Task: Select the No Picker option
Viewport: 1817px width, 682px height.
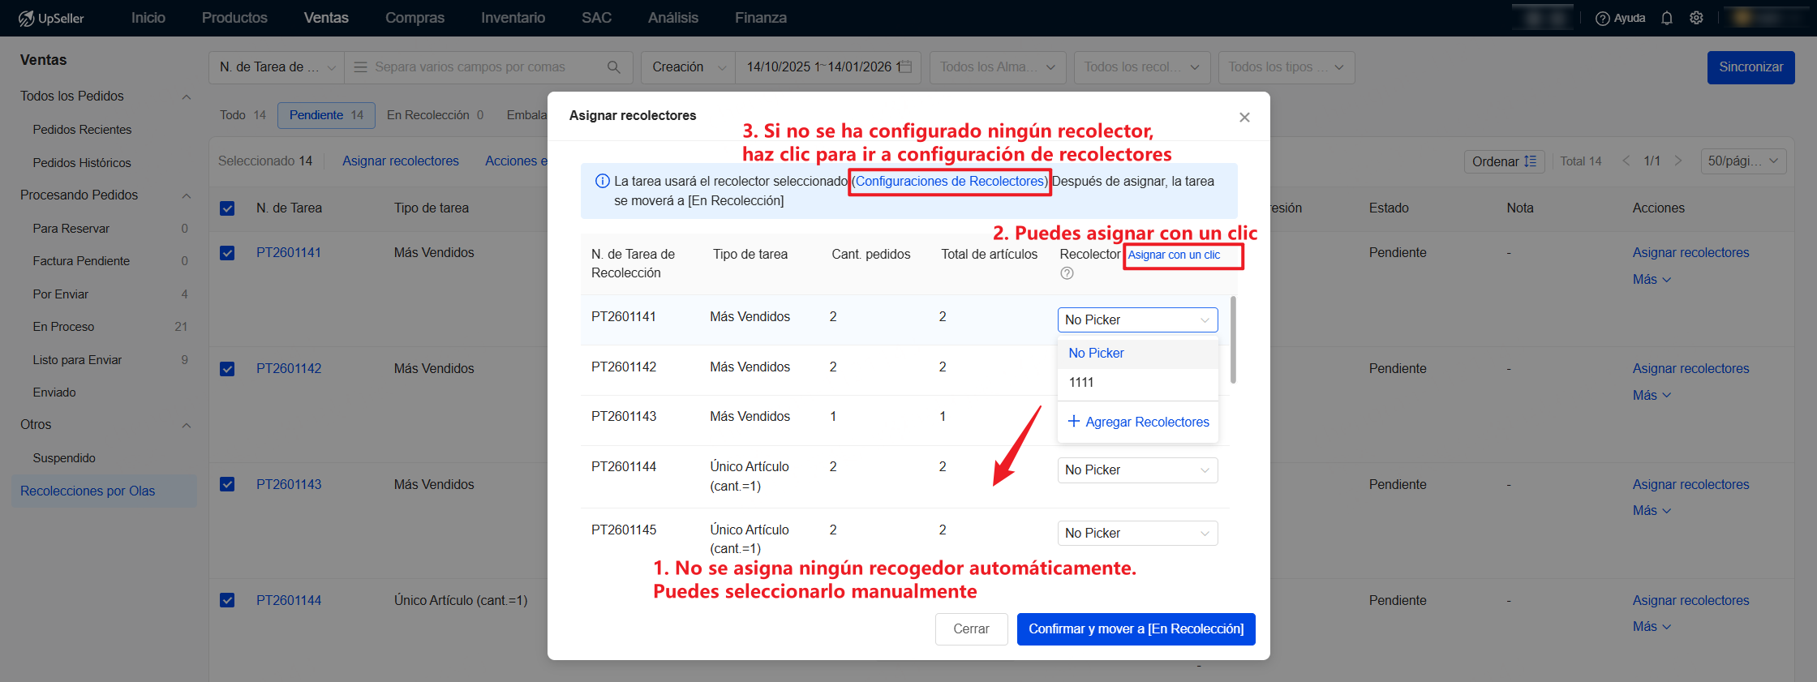Action: [x=1137, y=354]
